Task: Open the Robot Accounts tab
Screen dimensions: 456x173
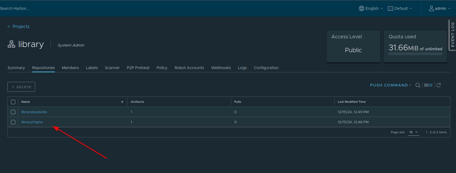Action: [189, 68]
